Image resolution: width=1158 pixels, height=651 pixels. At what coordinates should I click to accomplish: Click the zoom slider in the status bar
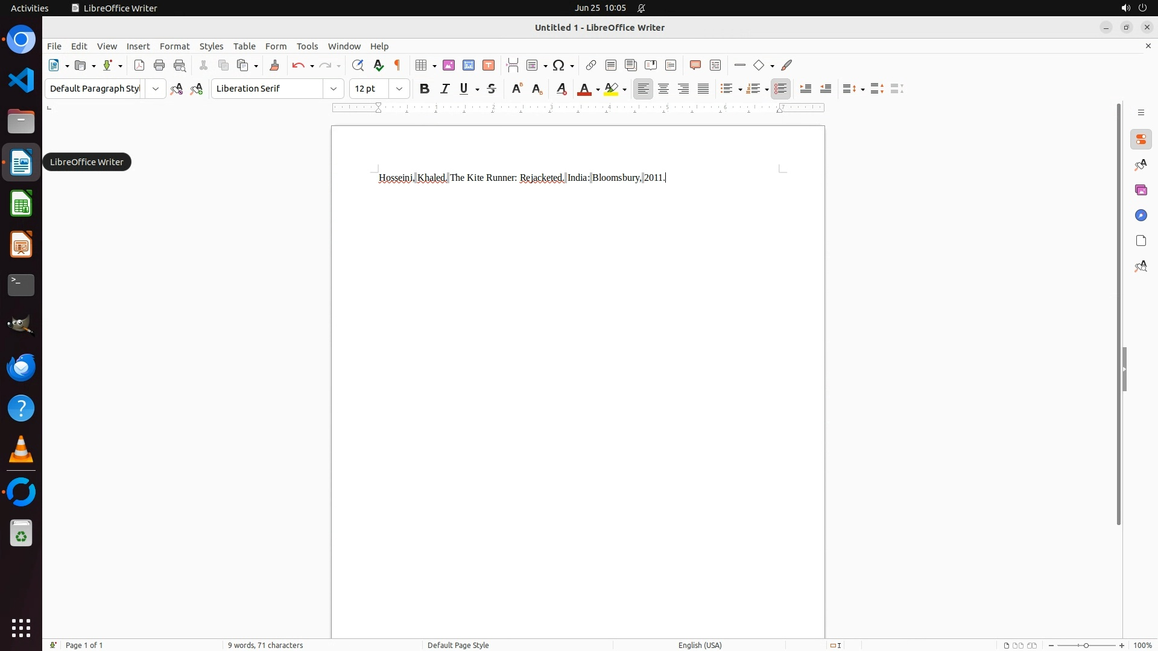[1086, 645]
